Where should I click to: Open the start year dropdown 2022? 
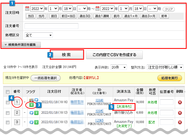coord(37,9)
